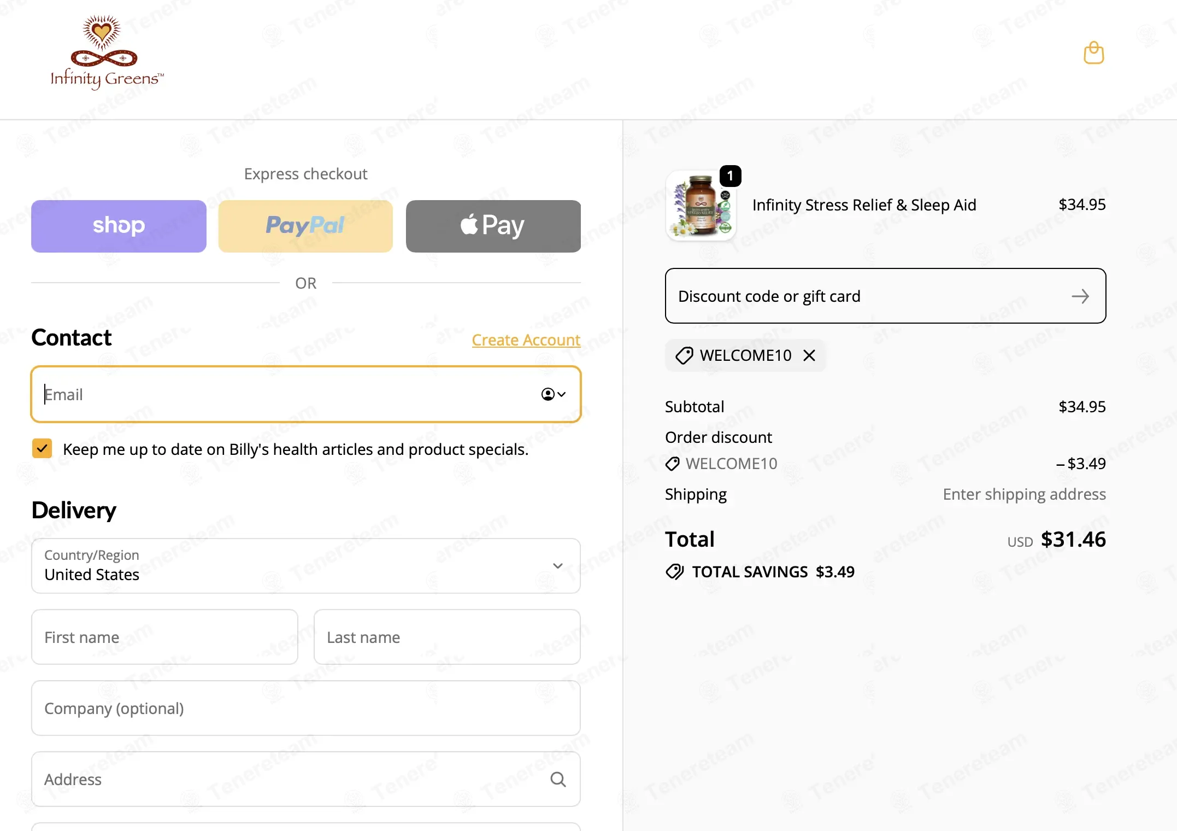Viewport: 1177px width, 831px height.
Task: Choose PayPal express checkout
Action: (305, 226)
